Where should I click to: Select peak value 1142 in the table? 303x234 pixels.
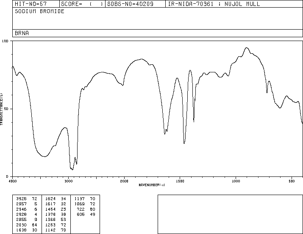[x=50, y=230]
